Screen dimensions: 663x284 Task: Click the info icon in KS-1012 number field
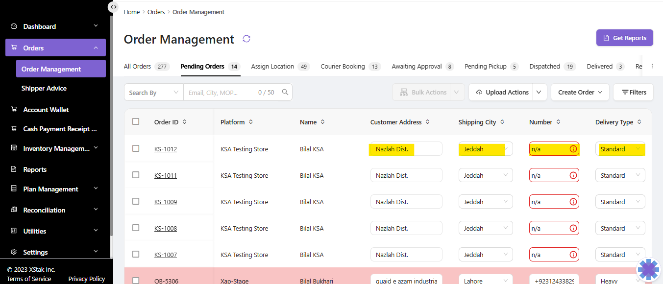click(573, 149)
